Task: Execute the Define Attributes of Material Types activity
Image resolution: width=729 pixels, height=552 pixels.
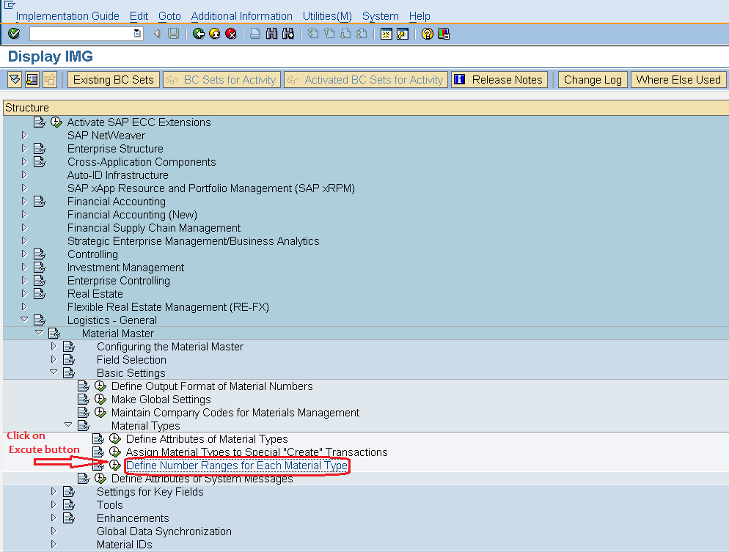Action: [115, 439]
